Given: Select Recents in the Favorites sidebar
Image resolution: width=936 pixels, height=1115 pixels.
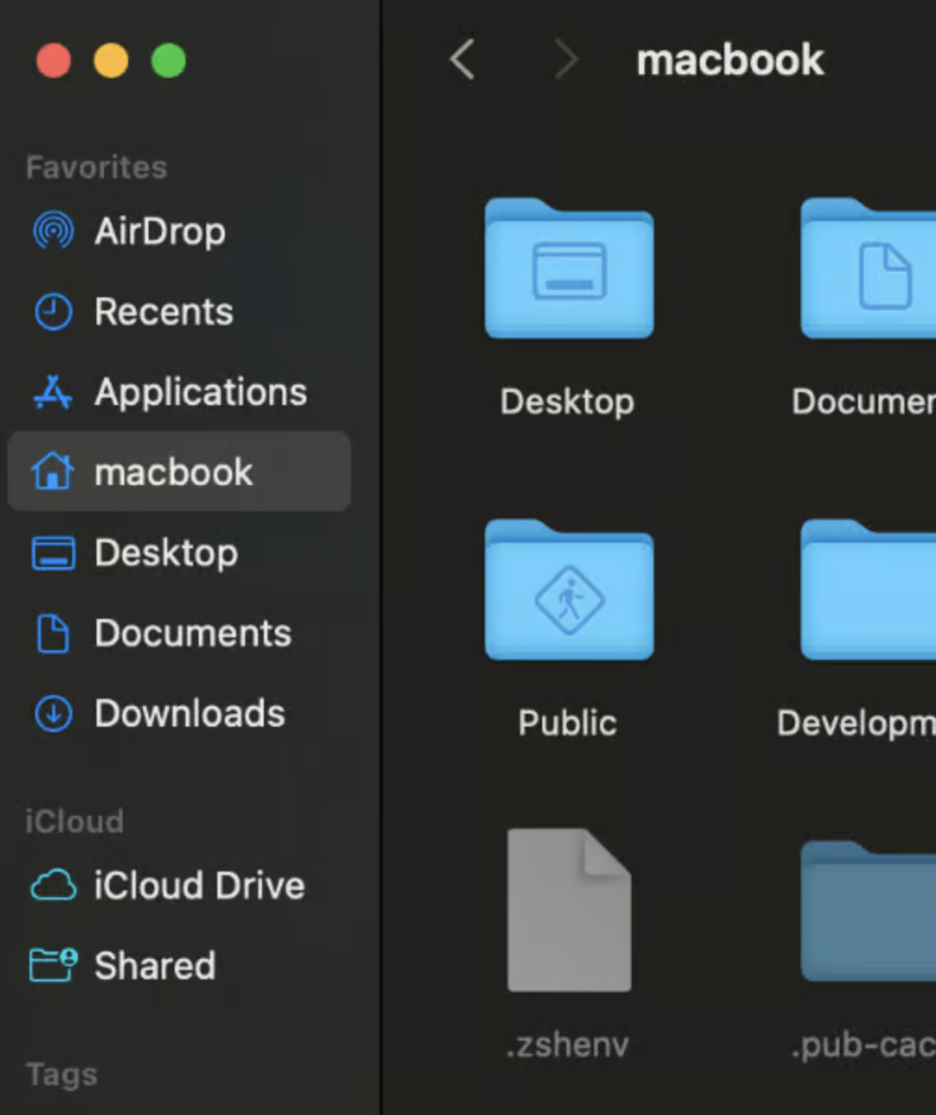Looking at the screenshot, I should pyautogui.click(x=162, y=312).
